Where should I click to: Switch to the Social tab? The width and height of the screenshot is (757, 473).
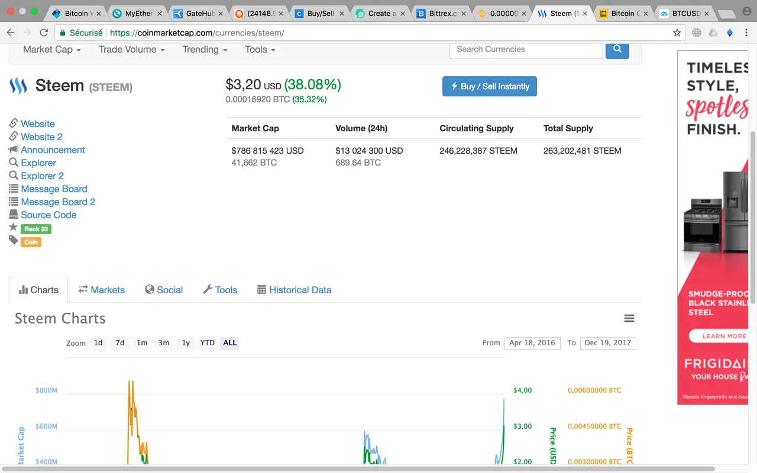tap(164, 290)
